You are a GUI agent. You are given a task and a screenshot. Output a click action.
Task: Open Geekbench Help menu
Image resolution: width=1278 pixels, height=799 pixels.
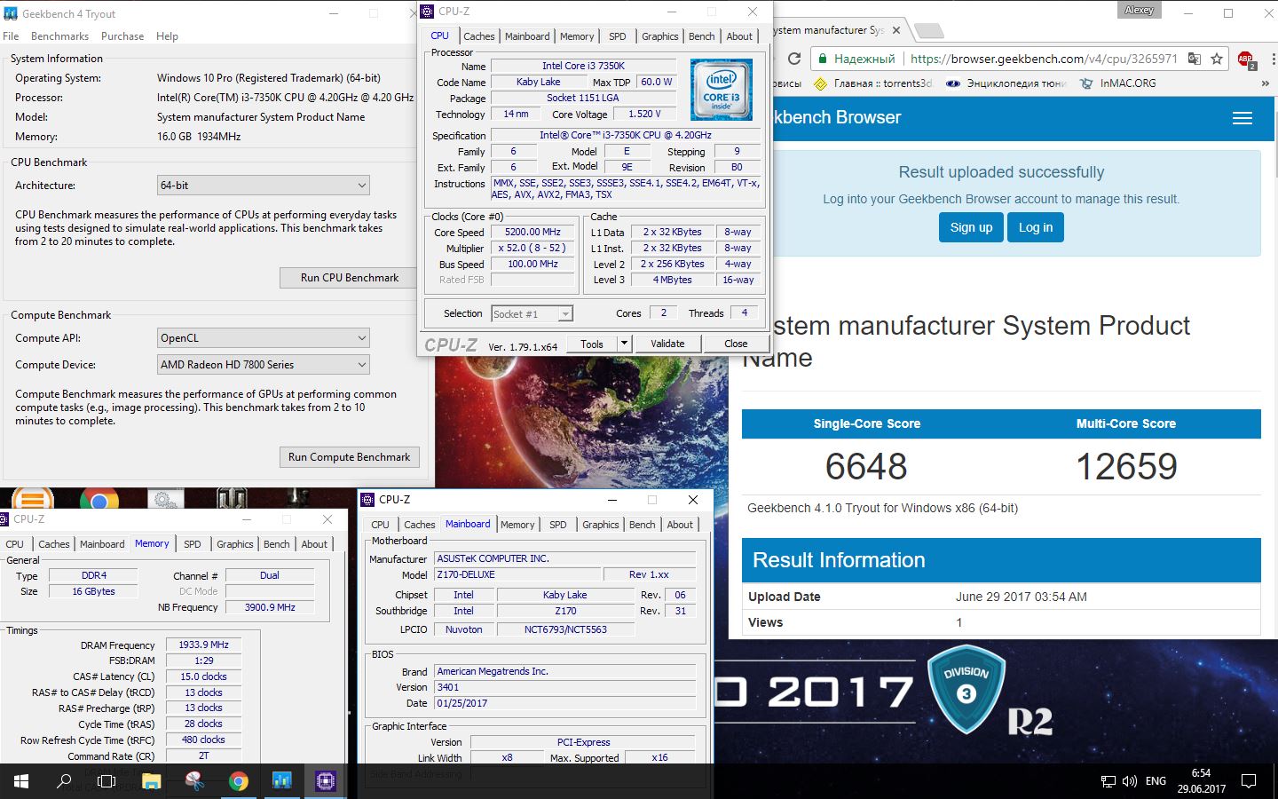[x=167, y=36]
